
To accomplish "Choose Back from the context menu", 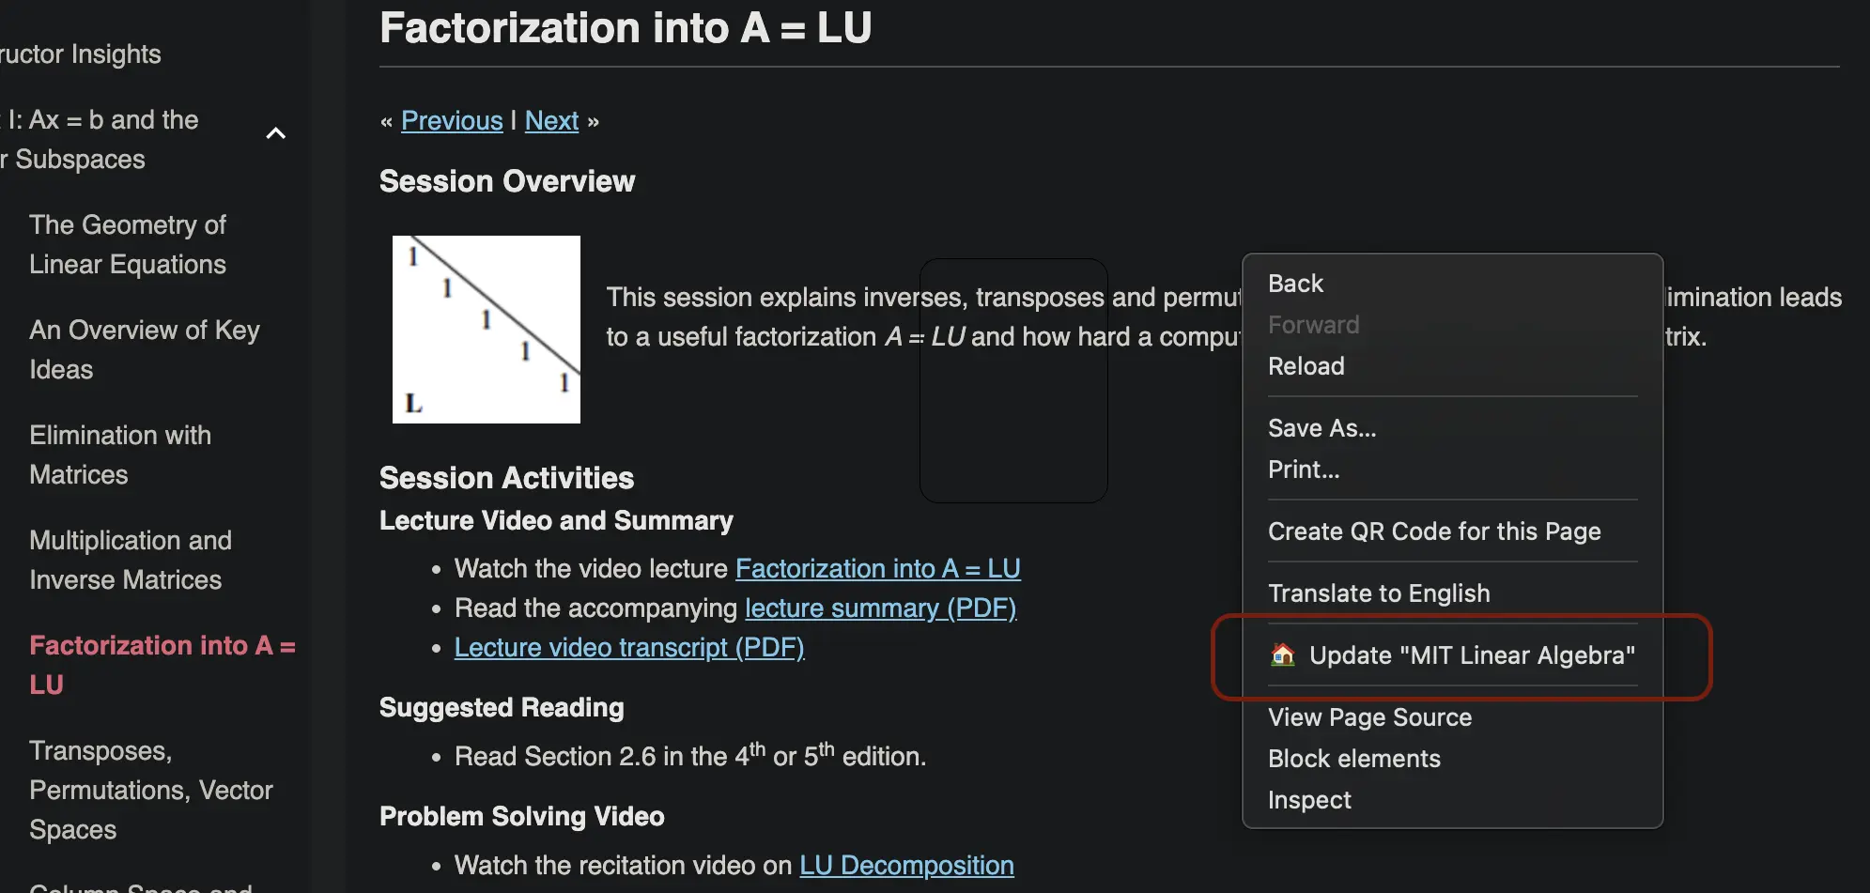I will pyautogui.click(x=1295, y=284).
